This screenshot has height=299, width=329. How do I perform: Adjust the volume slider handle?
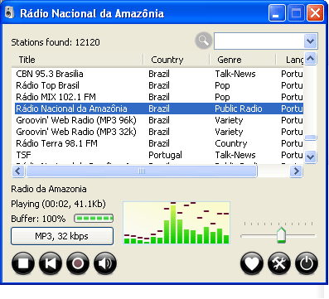point(281,235)
